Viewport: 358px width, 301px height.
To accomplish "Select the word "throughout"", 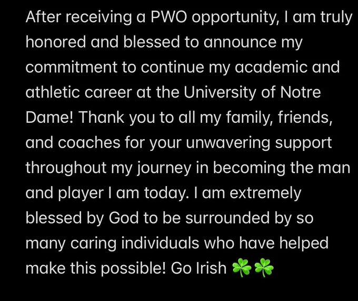I will [x=66, y=169].
